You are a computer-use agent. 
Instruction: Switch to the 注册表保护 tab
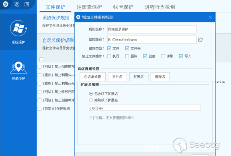(89, 7)
